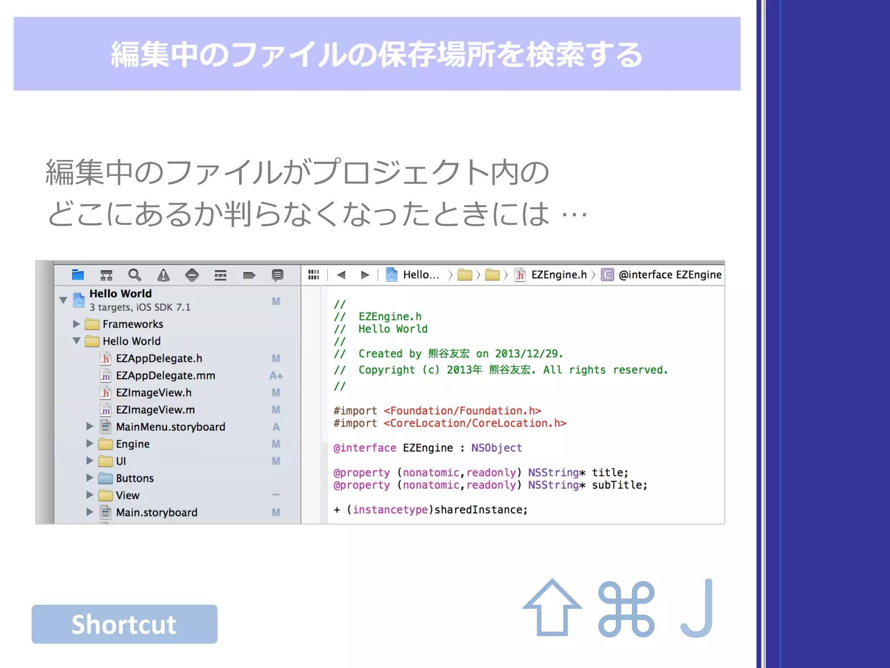The height and width of the screenshot is (668, 890).
Task: Click the @interface EZEngine code line
Action: 428,448
